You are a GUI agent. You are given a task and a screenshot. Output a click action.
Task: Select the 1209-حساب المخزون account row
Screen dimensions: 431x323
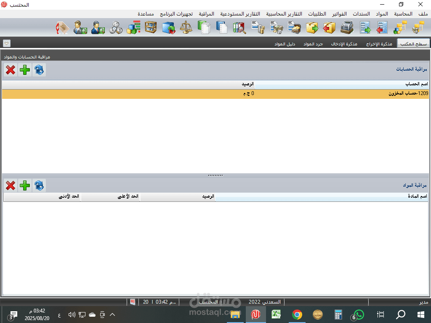(x=215, y=94)
